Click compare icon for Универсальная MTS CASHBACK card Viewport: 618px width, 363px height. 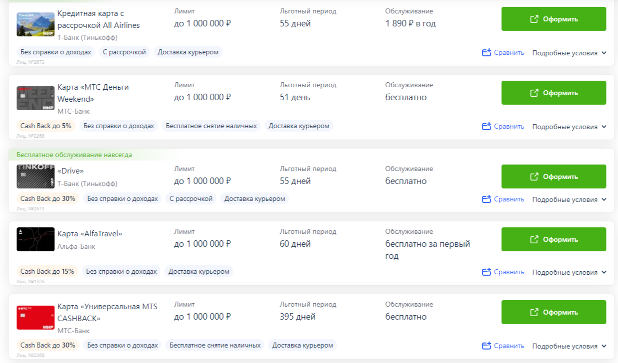[487, 346]
